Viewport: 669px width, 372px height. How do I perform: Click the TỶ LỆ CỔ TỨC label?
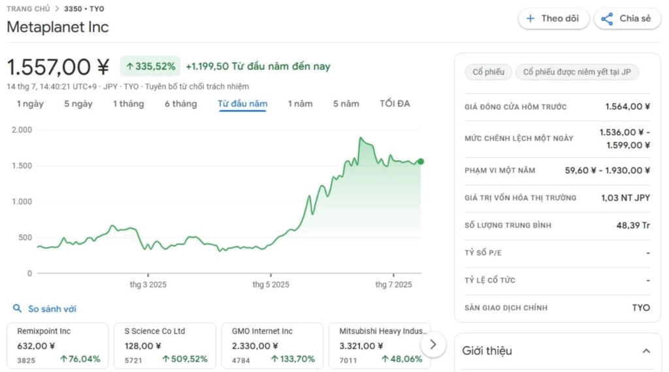pos(490,280)
